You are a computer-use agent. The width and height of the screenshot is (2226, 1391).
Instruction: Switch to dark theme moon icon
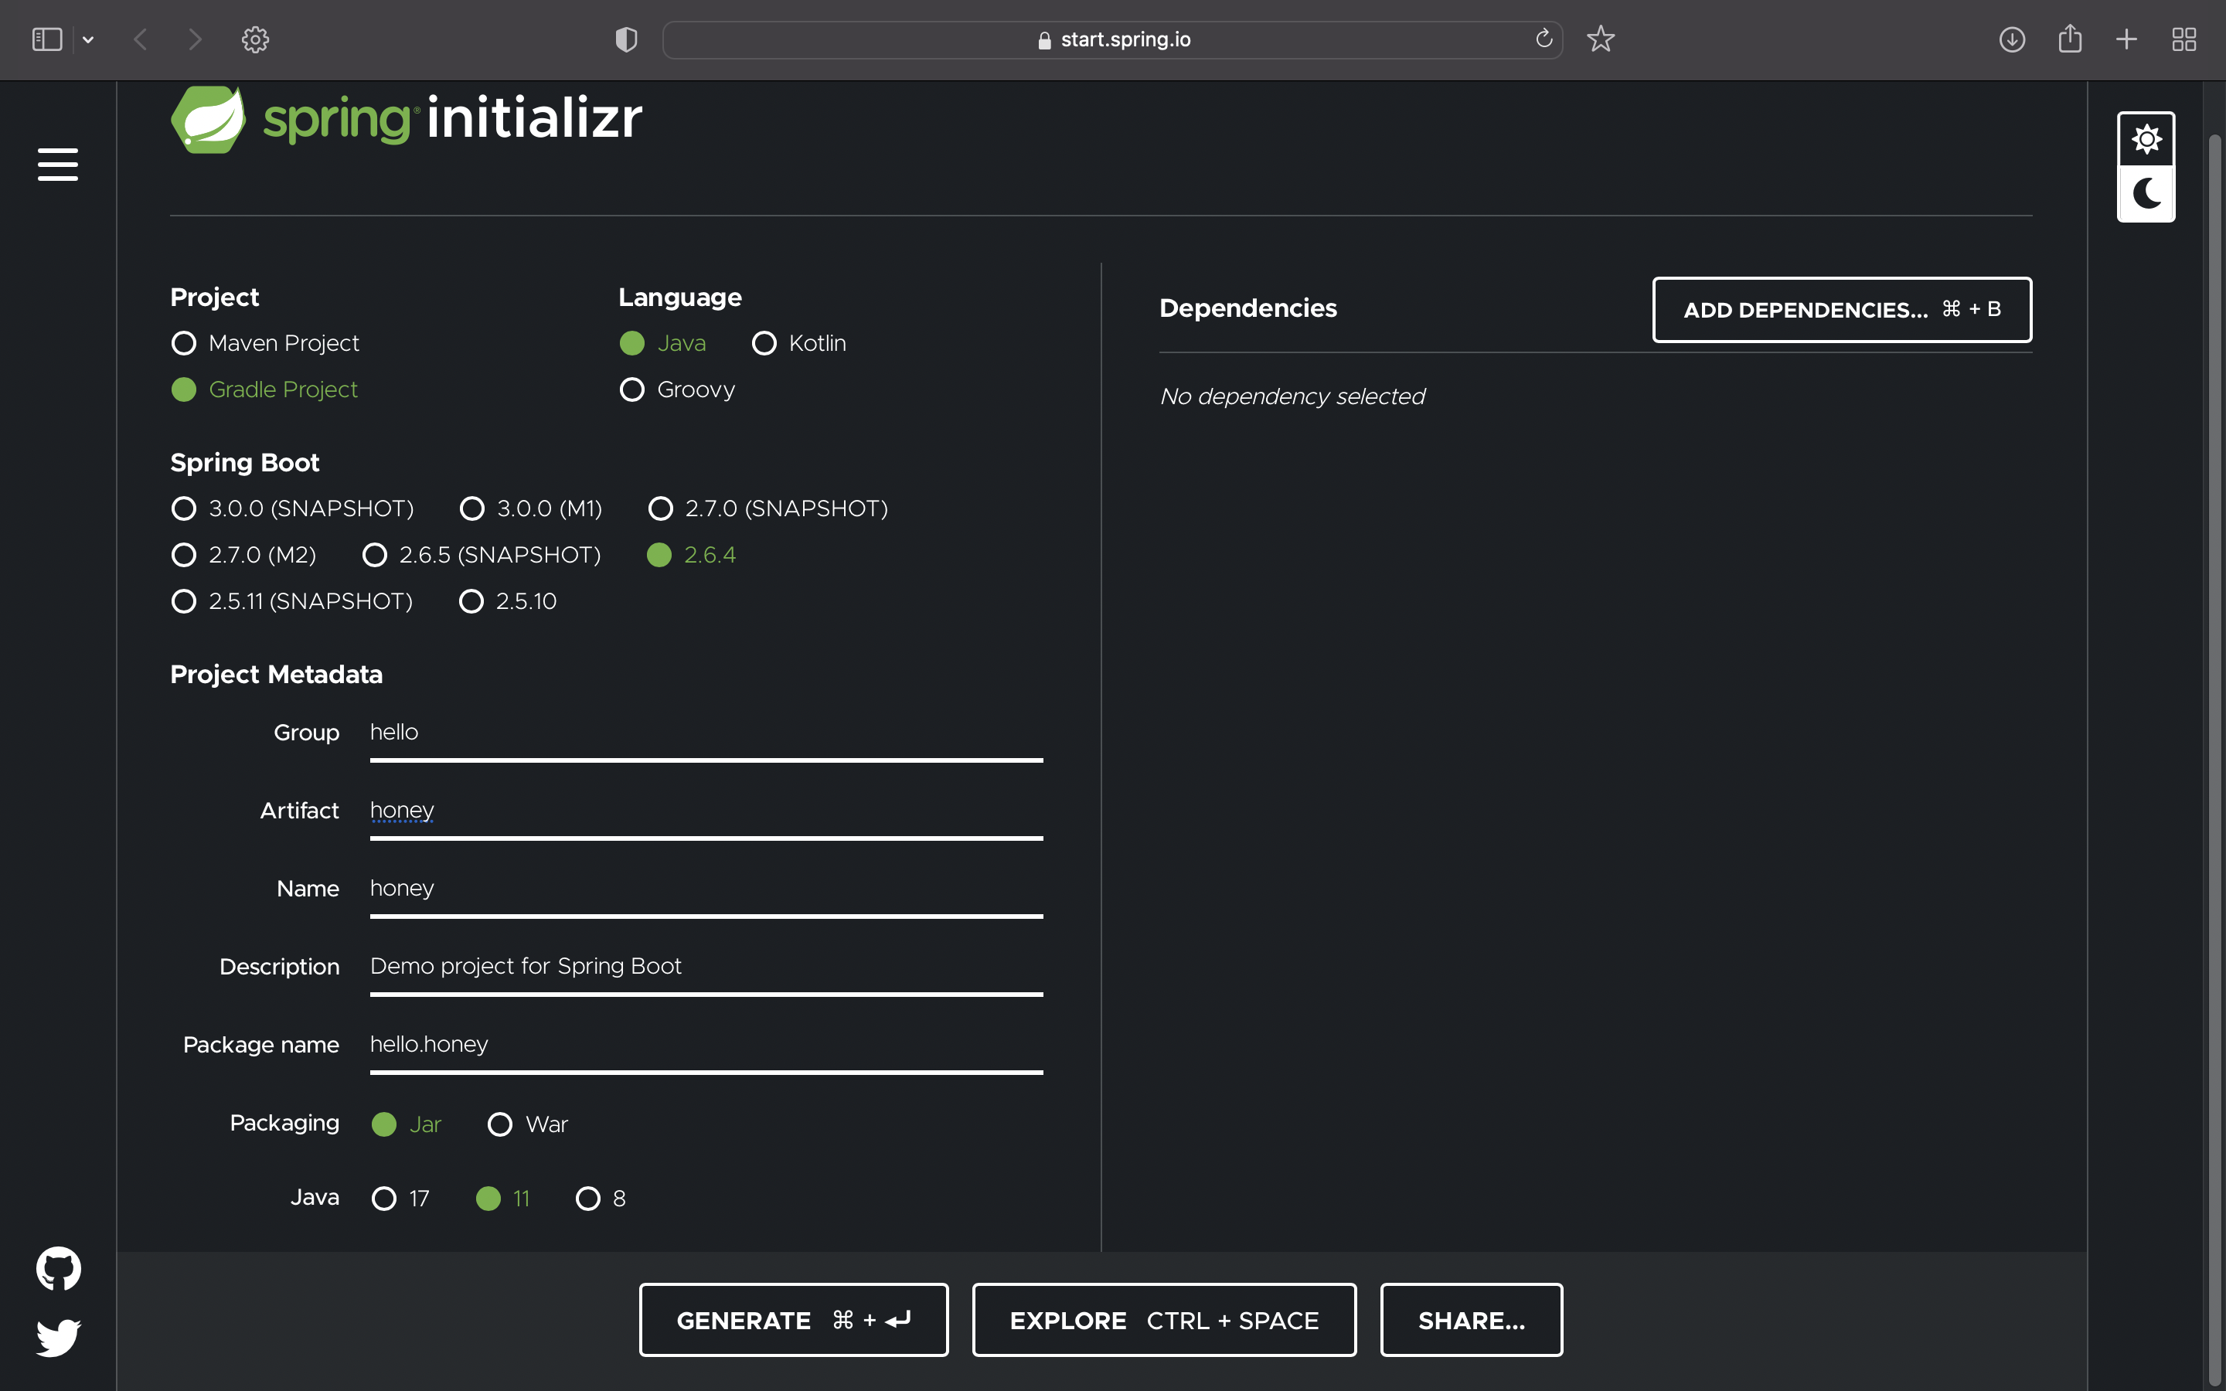2146,193
